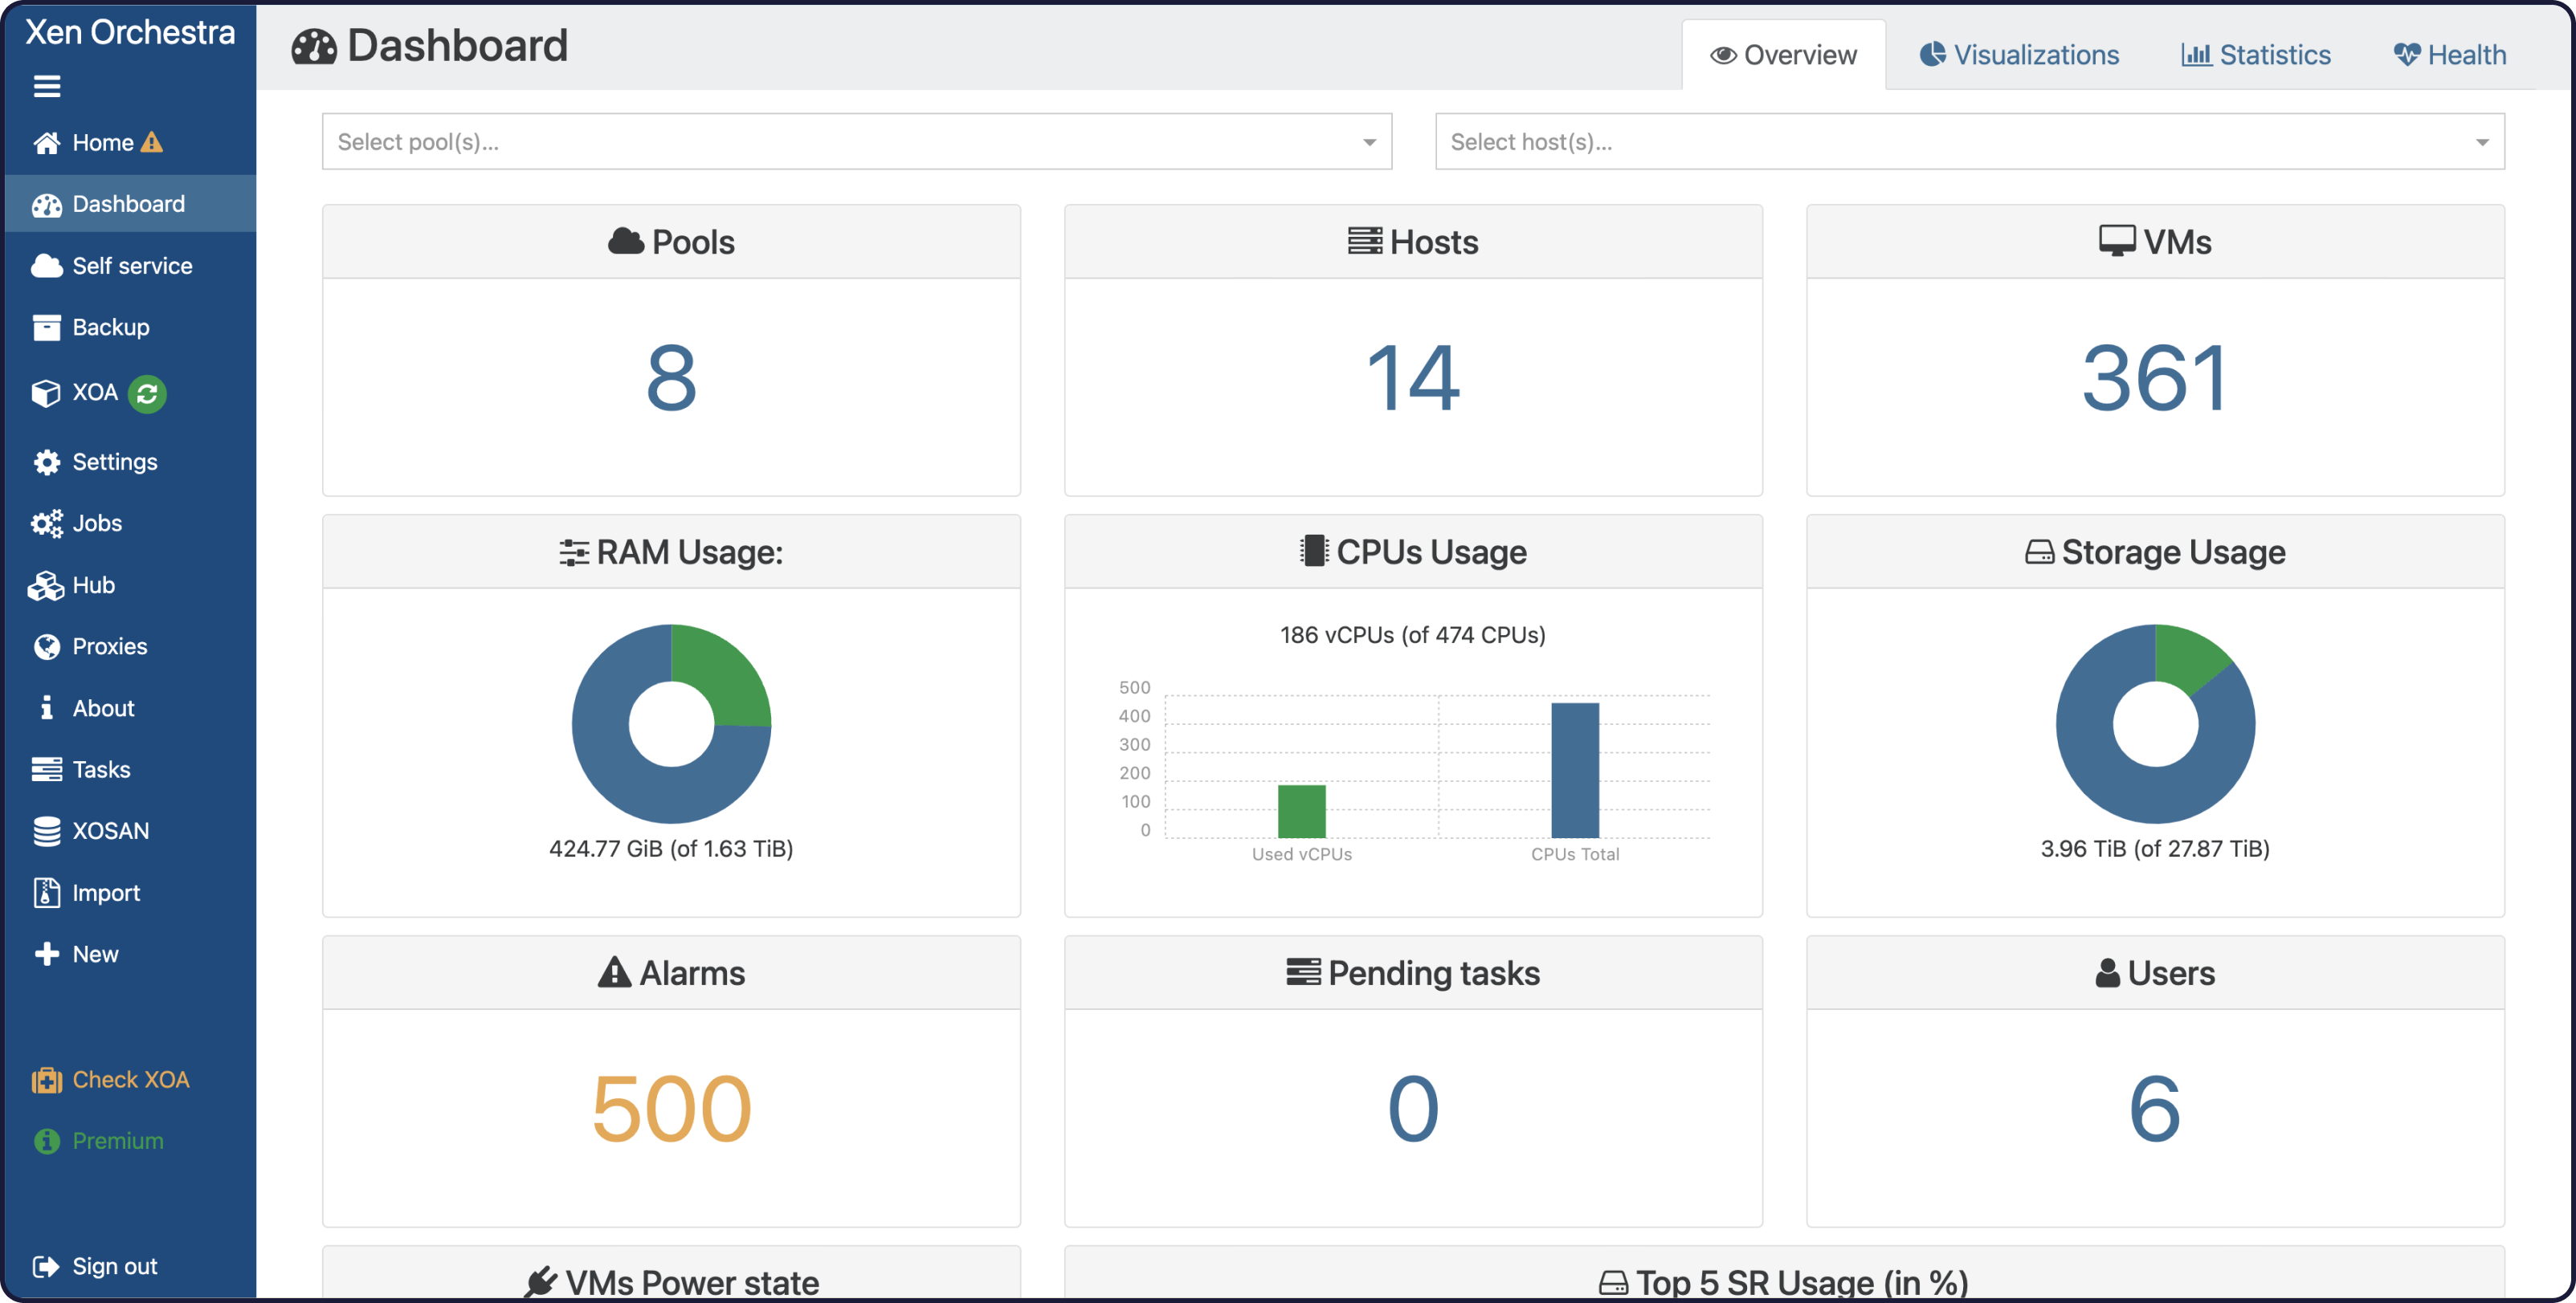Click the Statistics bar chart icon

click(2195, 55)
